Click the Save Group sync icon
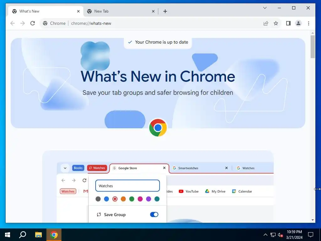Image resolution: width=321 pixels, height=241 pixels. (99, 215)
